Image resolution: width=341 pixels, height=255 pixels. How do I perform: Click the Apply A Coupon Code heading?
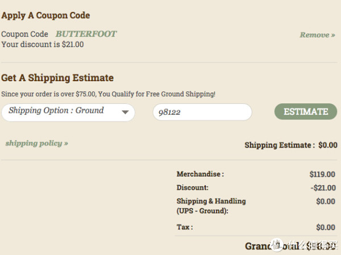pyautogui.click(x=45, y=15)
